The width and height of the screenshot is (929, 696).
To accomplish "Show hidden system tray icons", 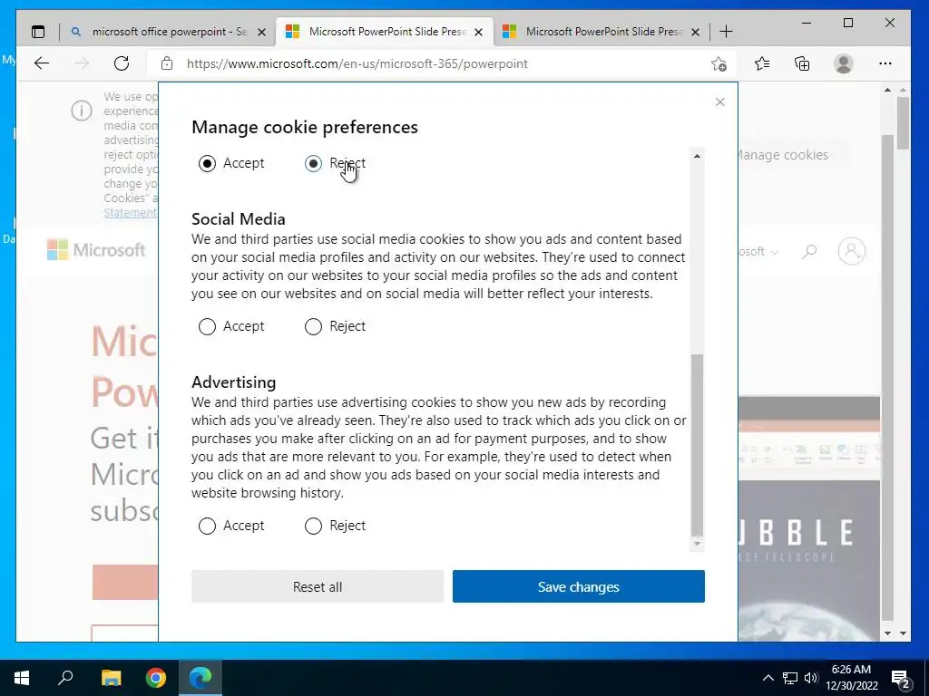I will (768, 678).
